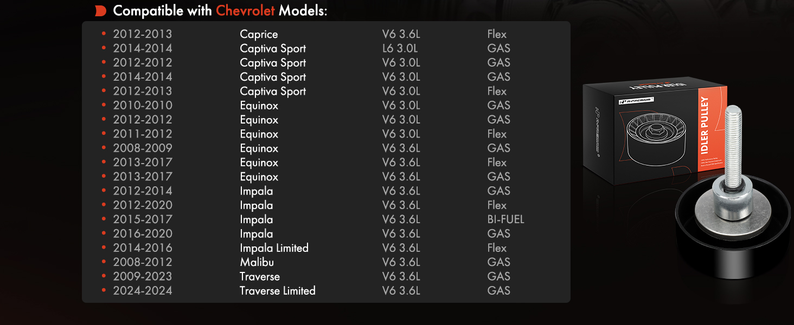Click the red arrow icon beside Compatible heading
The height and width of the screenshot is (325, 794).
[100, 11]
